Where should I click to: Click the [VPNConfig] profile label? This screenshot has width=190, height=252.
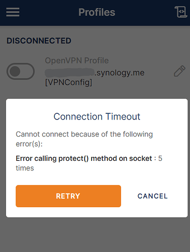point(69,83)
